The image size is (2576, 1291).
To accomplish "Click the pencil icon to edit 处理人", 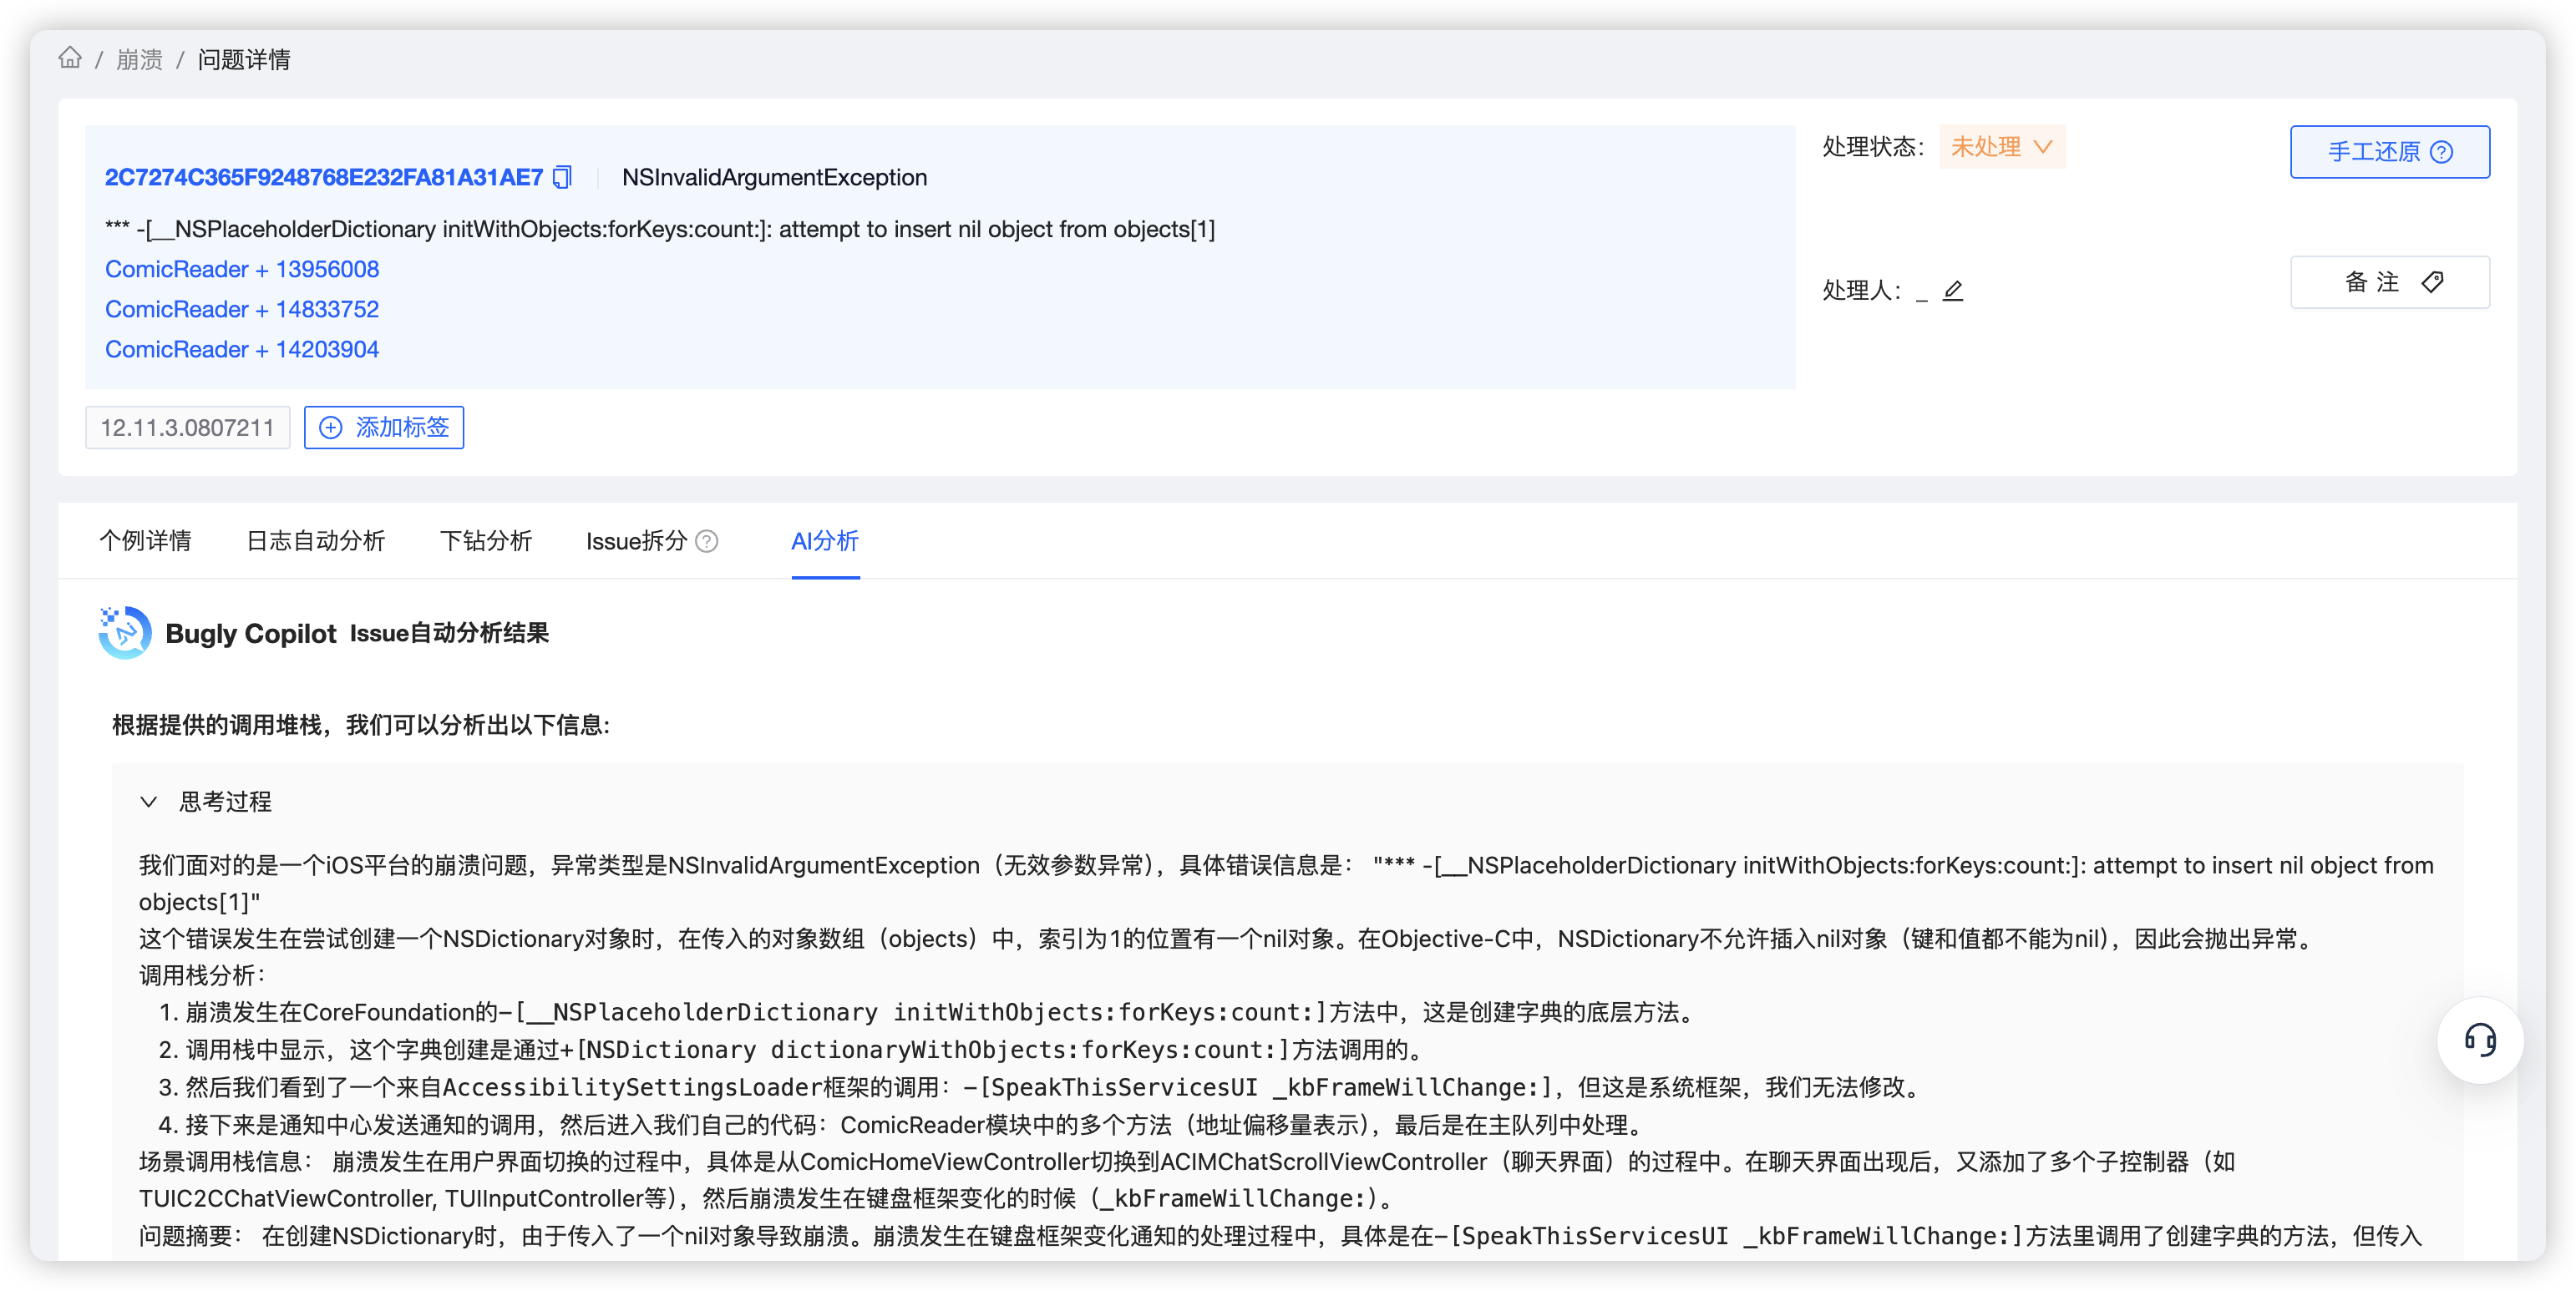I will [x=1952, y=291].
